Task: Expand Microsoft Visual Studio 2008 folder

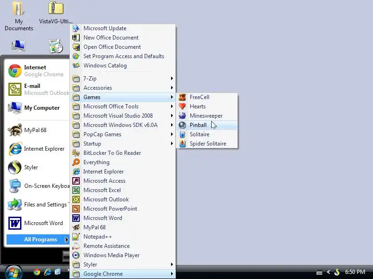Action: point(123,116)
